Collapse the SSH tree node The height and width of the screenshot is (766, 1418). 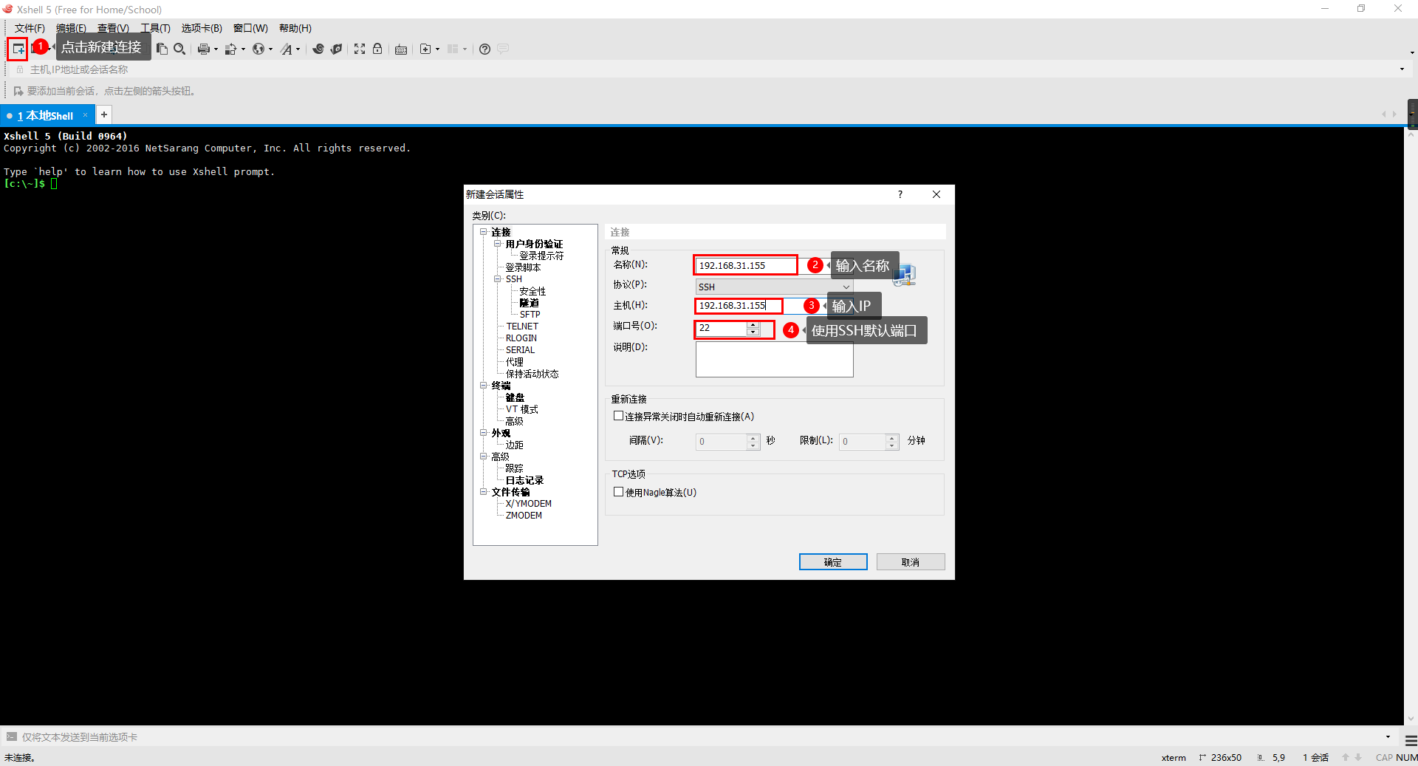[498, 279]
